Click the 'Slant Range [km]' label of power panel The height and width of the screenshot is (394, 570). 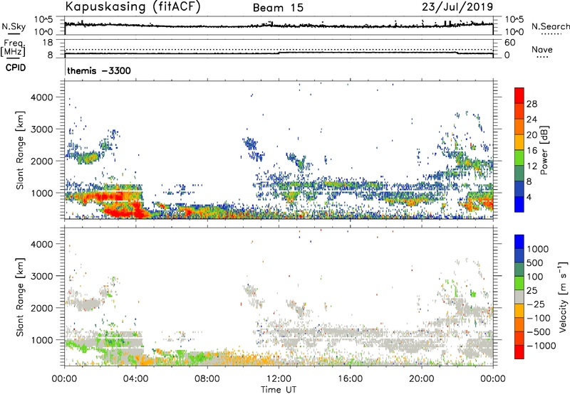pos(20,150)
